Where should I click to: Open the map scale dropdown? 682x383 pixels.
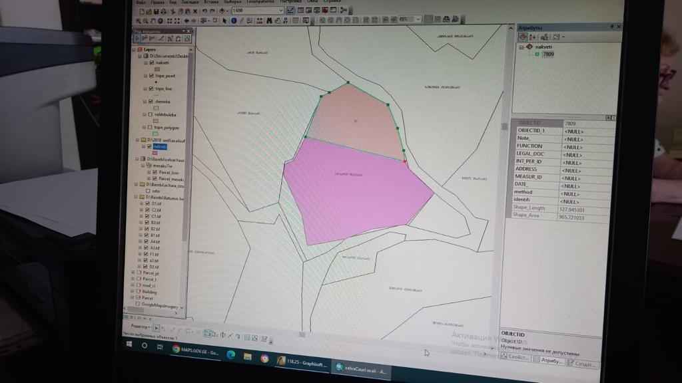click(280, 11)
